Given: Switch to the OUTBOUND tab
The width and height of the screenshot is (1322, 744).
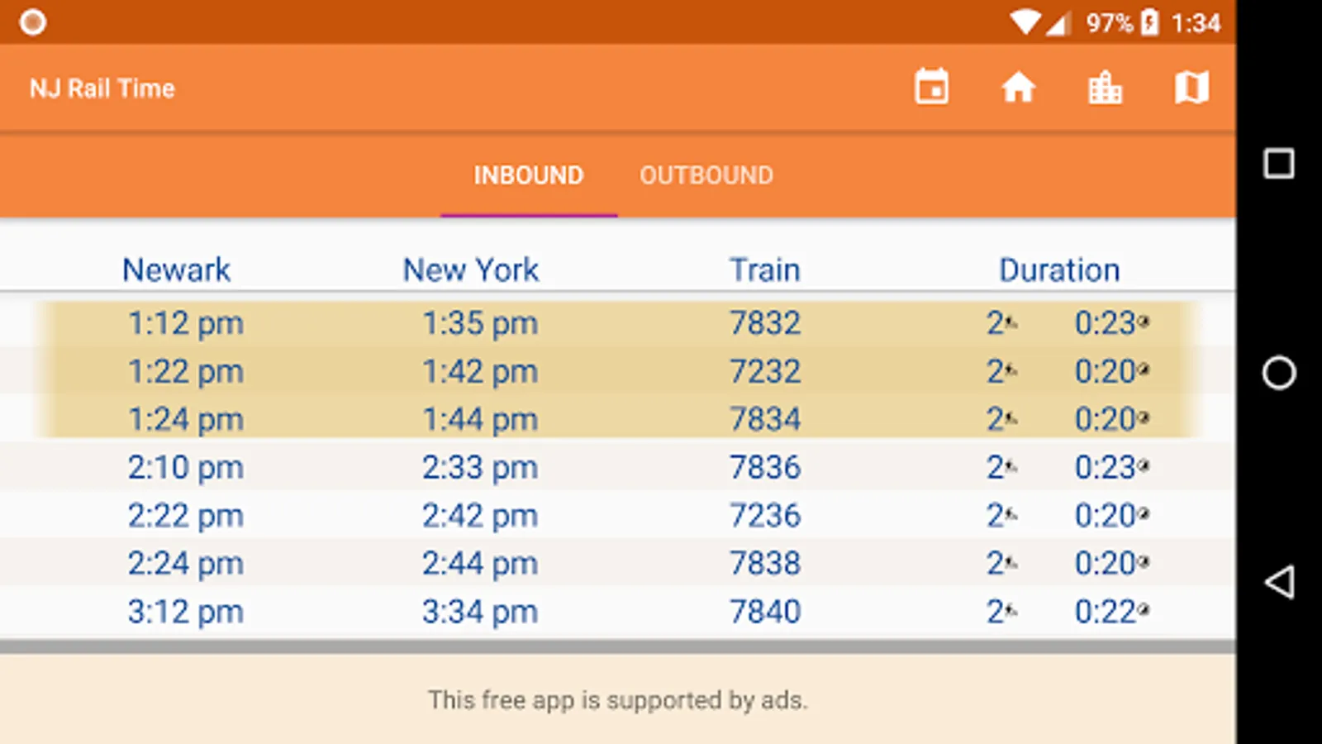Looking at the screenshot, I should [706, 175].
